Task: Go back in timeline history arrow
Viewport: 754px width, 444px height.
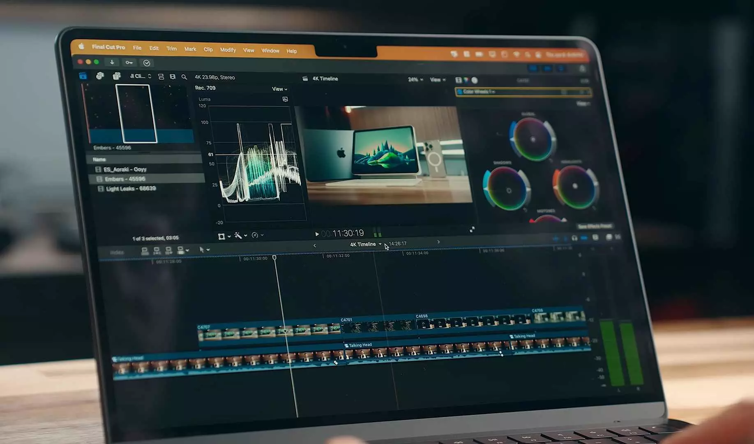Action: [315, 245]
